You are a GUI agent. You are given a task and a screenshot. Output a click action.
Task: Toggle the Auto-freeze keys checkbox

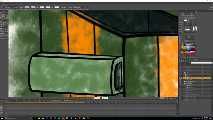[63, 101]
